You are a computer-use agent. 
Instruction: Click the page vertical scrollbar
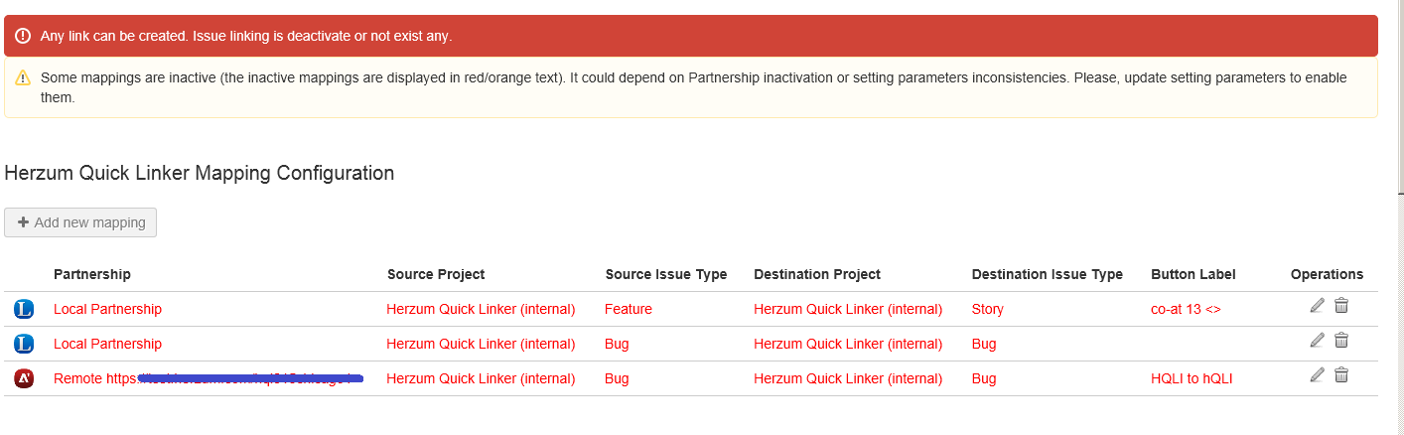tap(1399, 99)
